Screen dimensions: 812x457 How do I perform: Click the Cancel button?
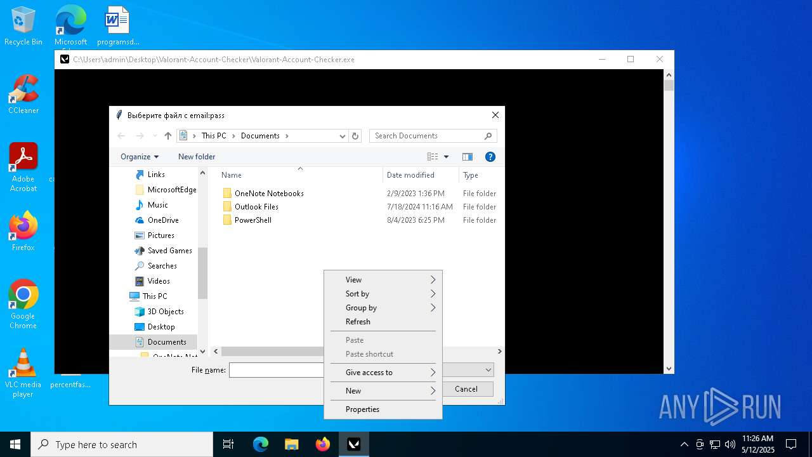click(x=466, y=389)
